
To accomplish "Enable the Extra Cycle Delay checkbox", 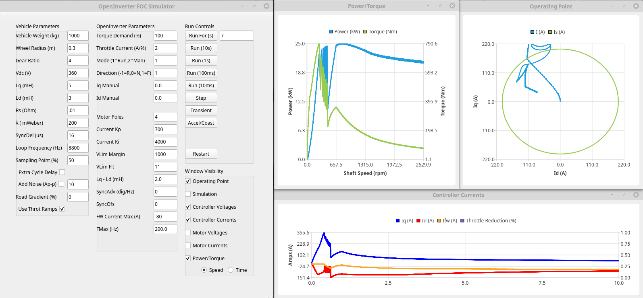I will click(62, 172).
